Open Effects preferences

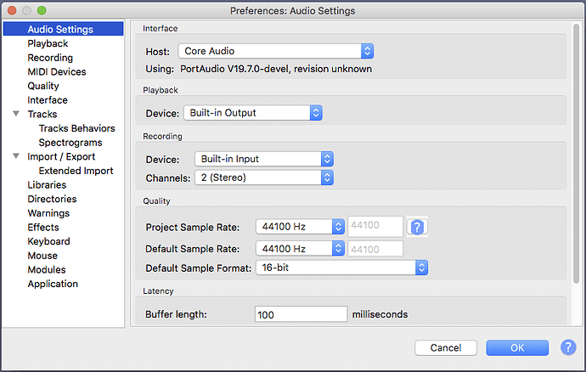coord(43,228)
